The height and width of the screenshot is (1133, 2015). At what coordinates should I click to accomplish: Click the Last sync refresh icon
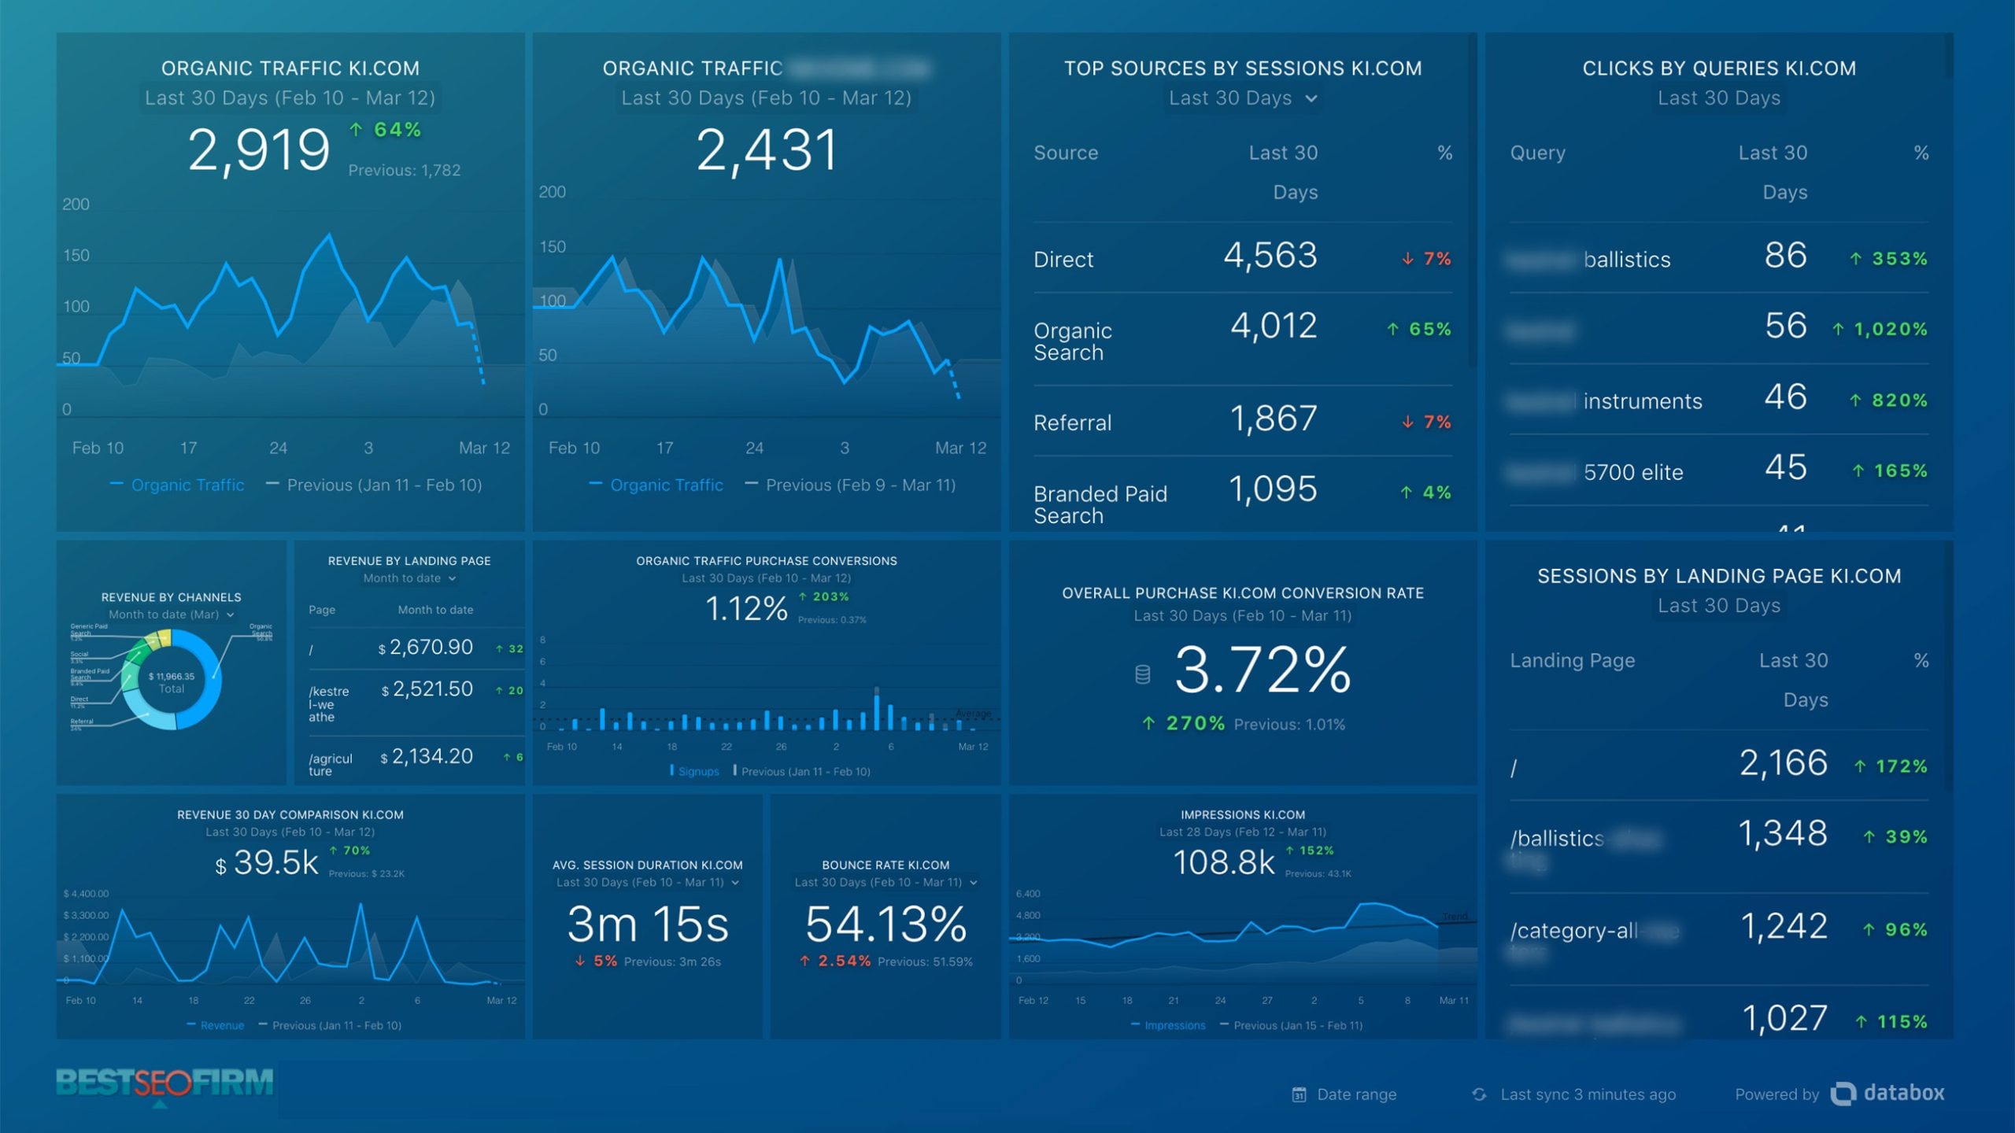1479,1094
